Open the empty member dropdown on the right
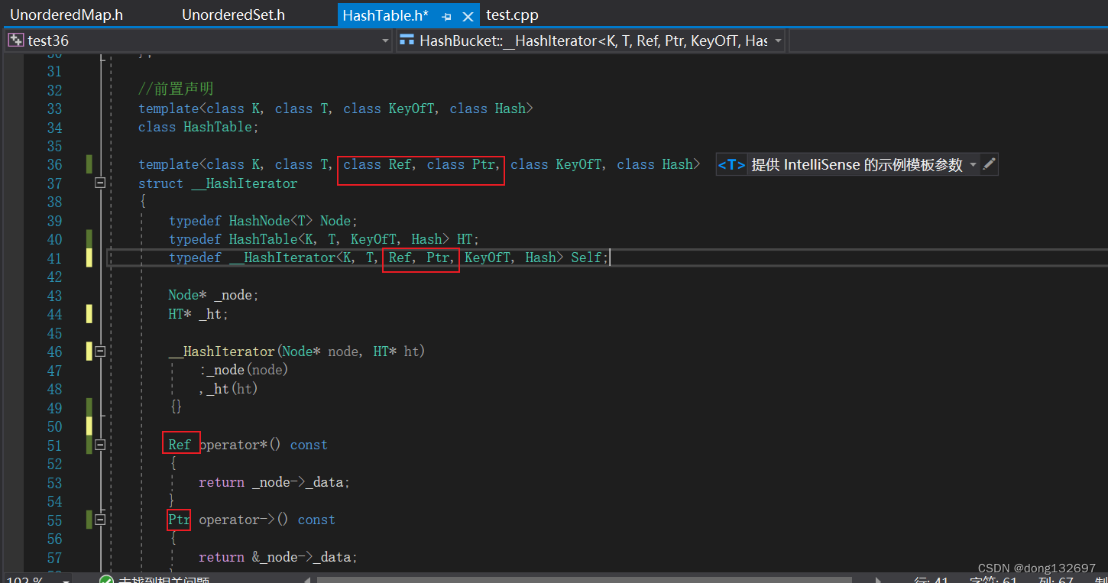This screenshot has width=1108, height=583. pyautogui.click(x=948, y=40)
